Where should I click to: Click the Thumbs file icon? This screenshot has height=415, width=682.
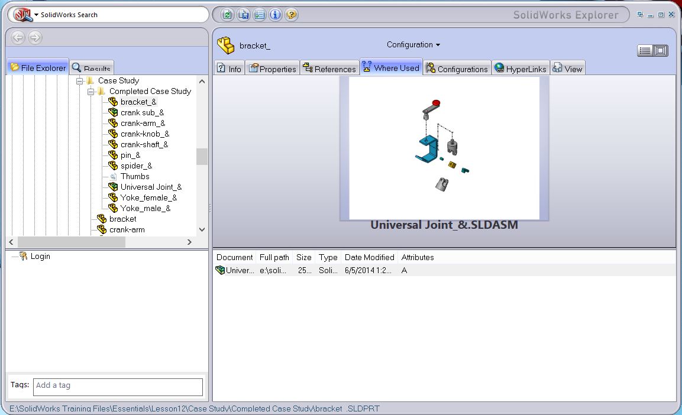click(x=113, y=176)
